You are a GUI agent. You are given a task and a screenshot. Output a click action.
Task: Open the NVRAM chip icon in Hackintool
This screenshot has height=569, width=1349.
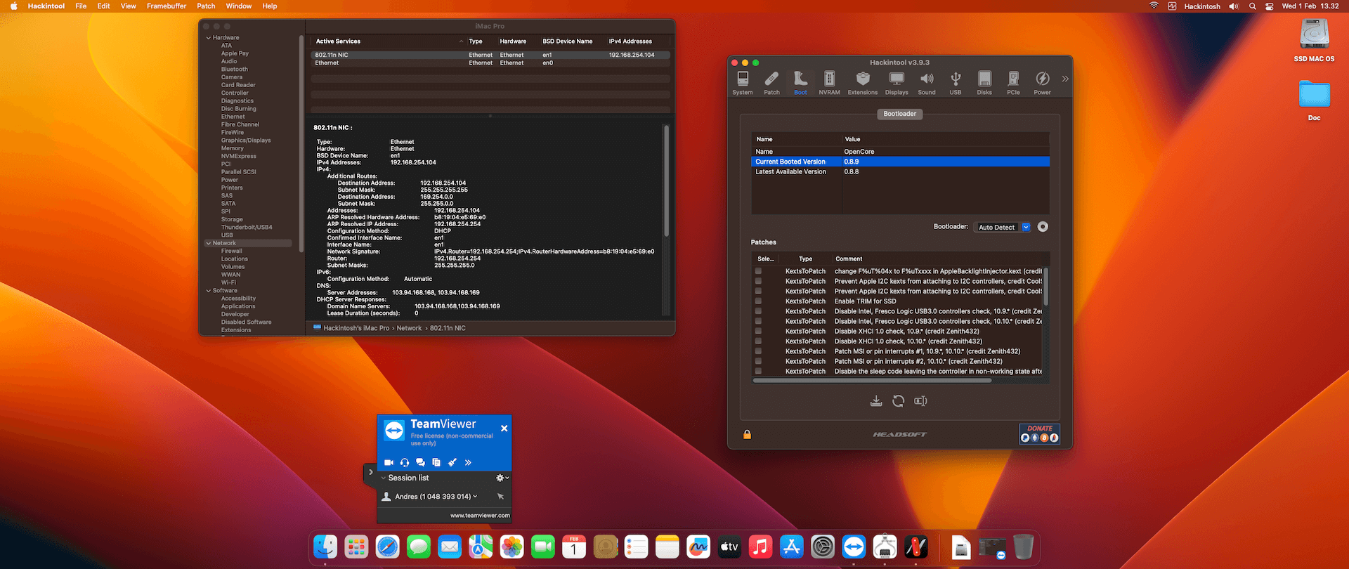click(x=829, y=82)
